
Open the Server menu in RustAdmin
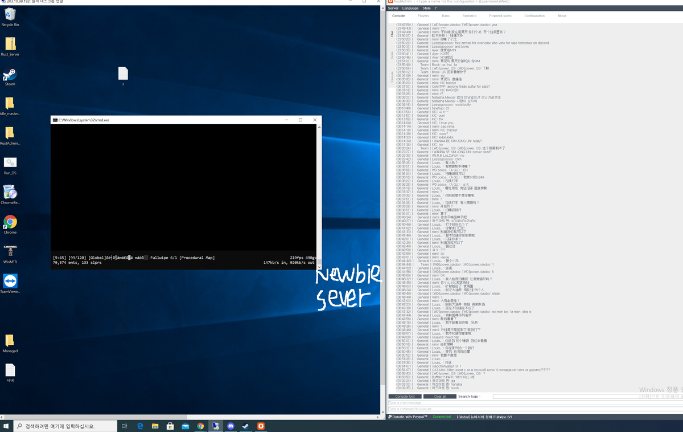click(x=393, y=9)
